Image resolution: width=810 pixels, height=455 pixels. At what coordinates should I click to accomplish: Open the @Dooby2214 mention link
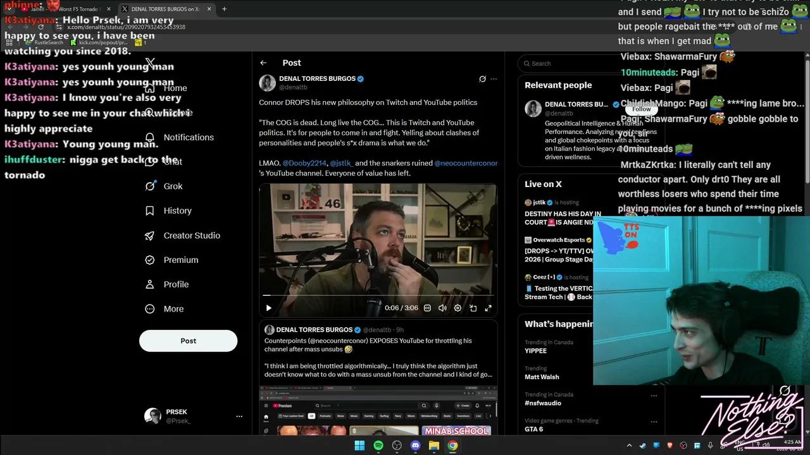(304, 163)
